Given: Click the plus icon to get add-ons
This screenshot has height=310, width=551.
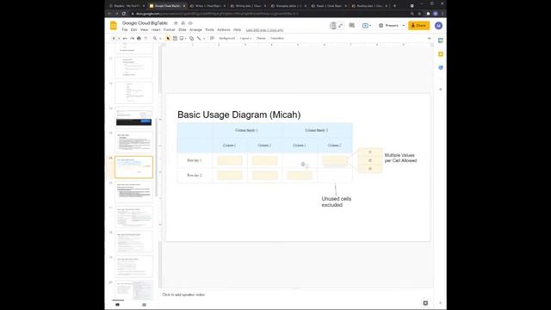Looking at the screenshot, I should coord(441,90).
